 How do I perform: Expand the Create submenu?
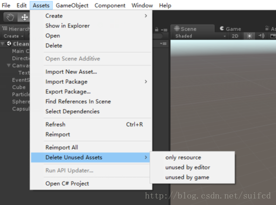point(91,16)
